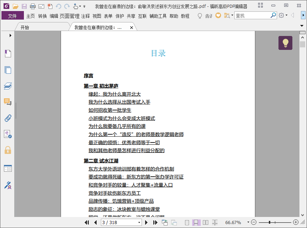Open the 第二章 试水江湖 chapter link
Image resolution: width=307 pixels, height=228 pixels.
click(101, 161)
